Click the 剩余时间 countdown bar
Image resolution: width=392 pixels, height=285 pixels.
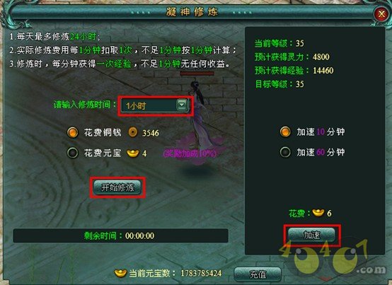[120, 235]
